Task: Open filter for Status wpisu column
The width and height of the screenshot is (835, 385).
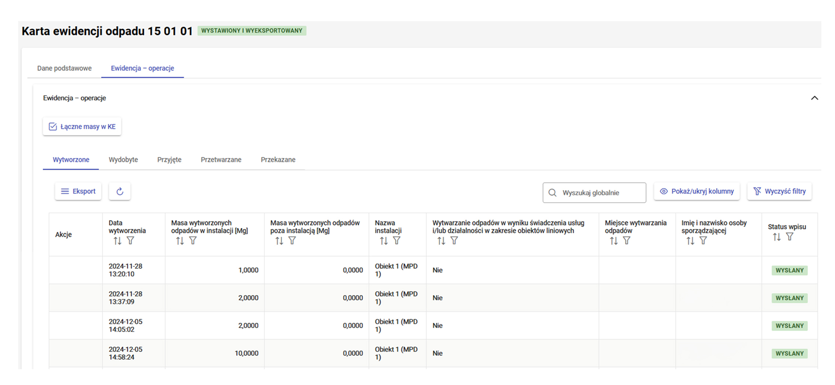Action: tap(790, 237)
